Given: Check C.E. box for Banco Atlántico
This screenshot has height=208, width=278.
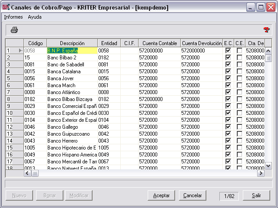Looking at the screenshot, I should 239,92.
